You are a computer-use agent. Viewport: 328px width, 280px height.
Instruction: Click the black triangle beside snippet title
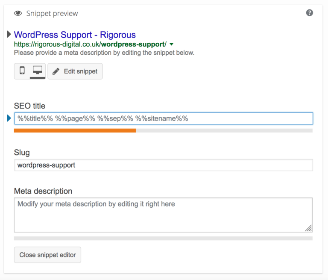(9, 34)
